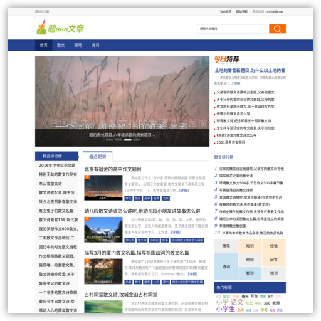
Task: Open ranking item 6 夜静时刻散文诗
Action: coord(245,204)
